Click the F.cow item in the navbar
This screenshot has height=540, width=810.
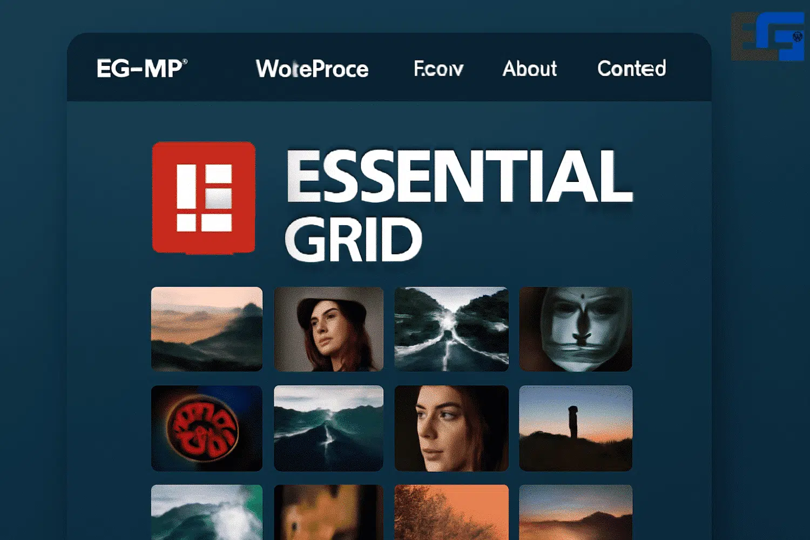(x=438, y=69)
